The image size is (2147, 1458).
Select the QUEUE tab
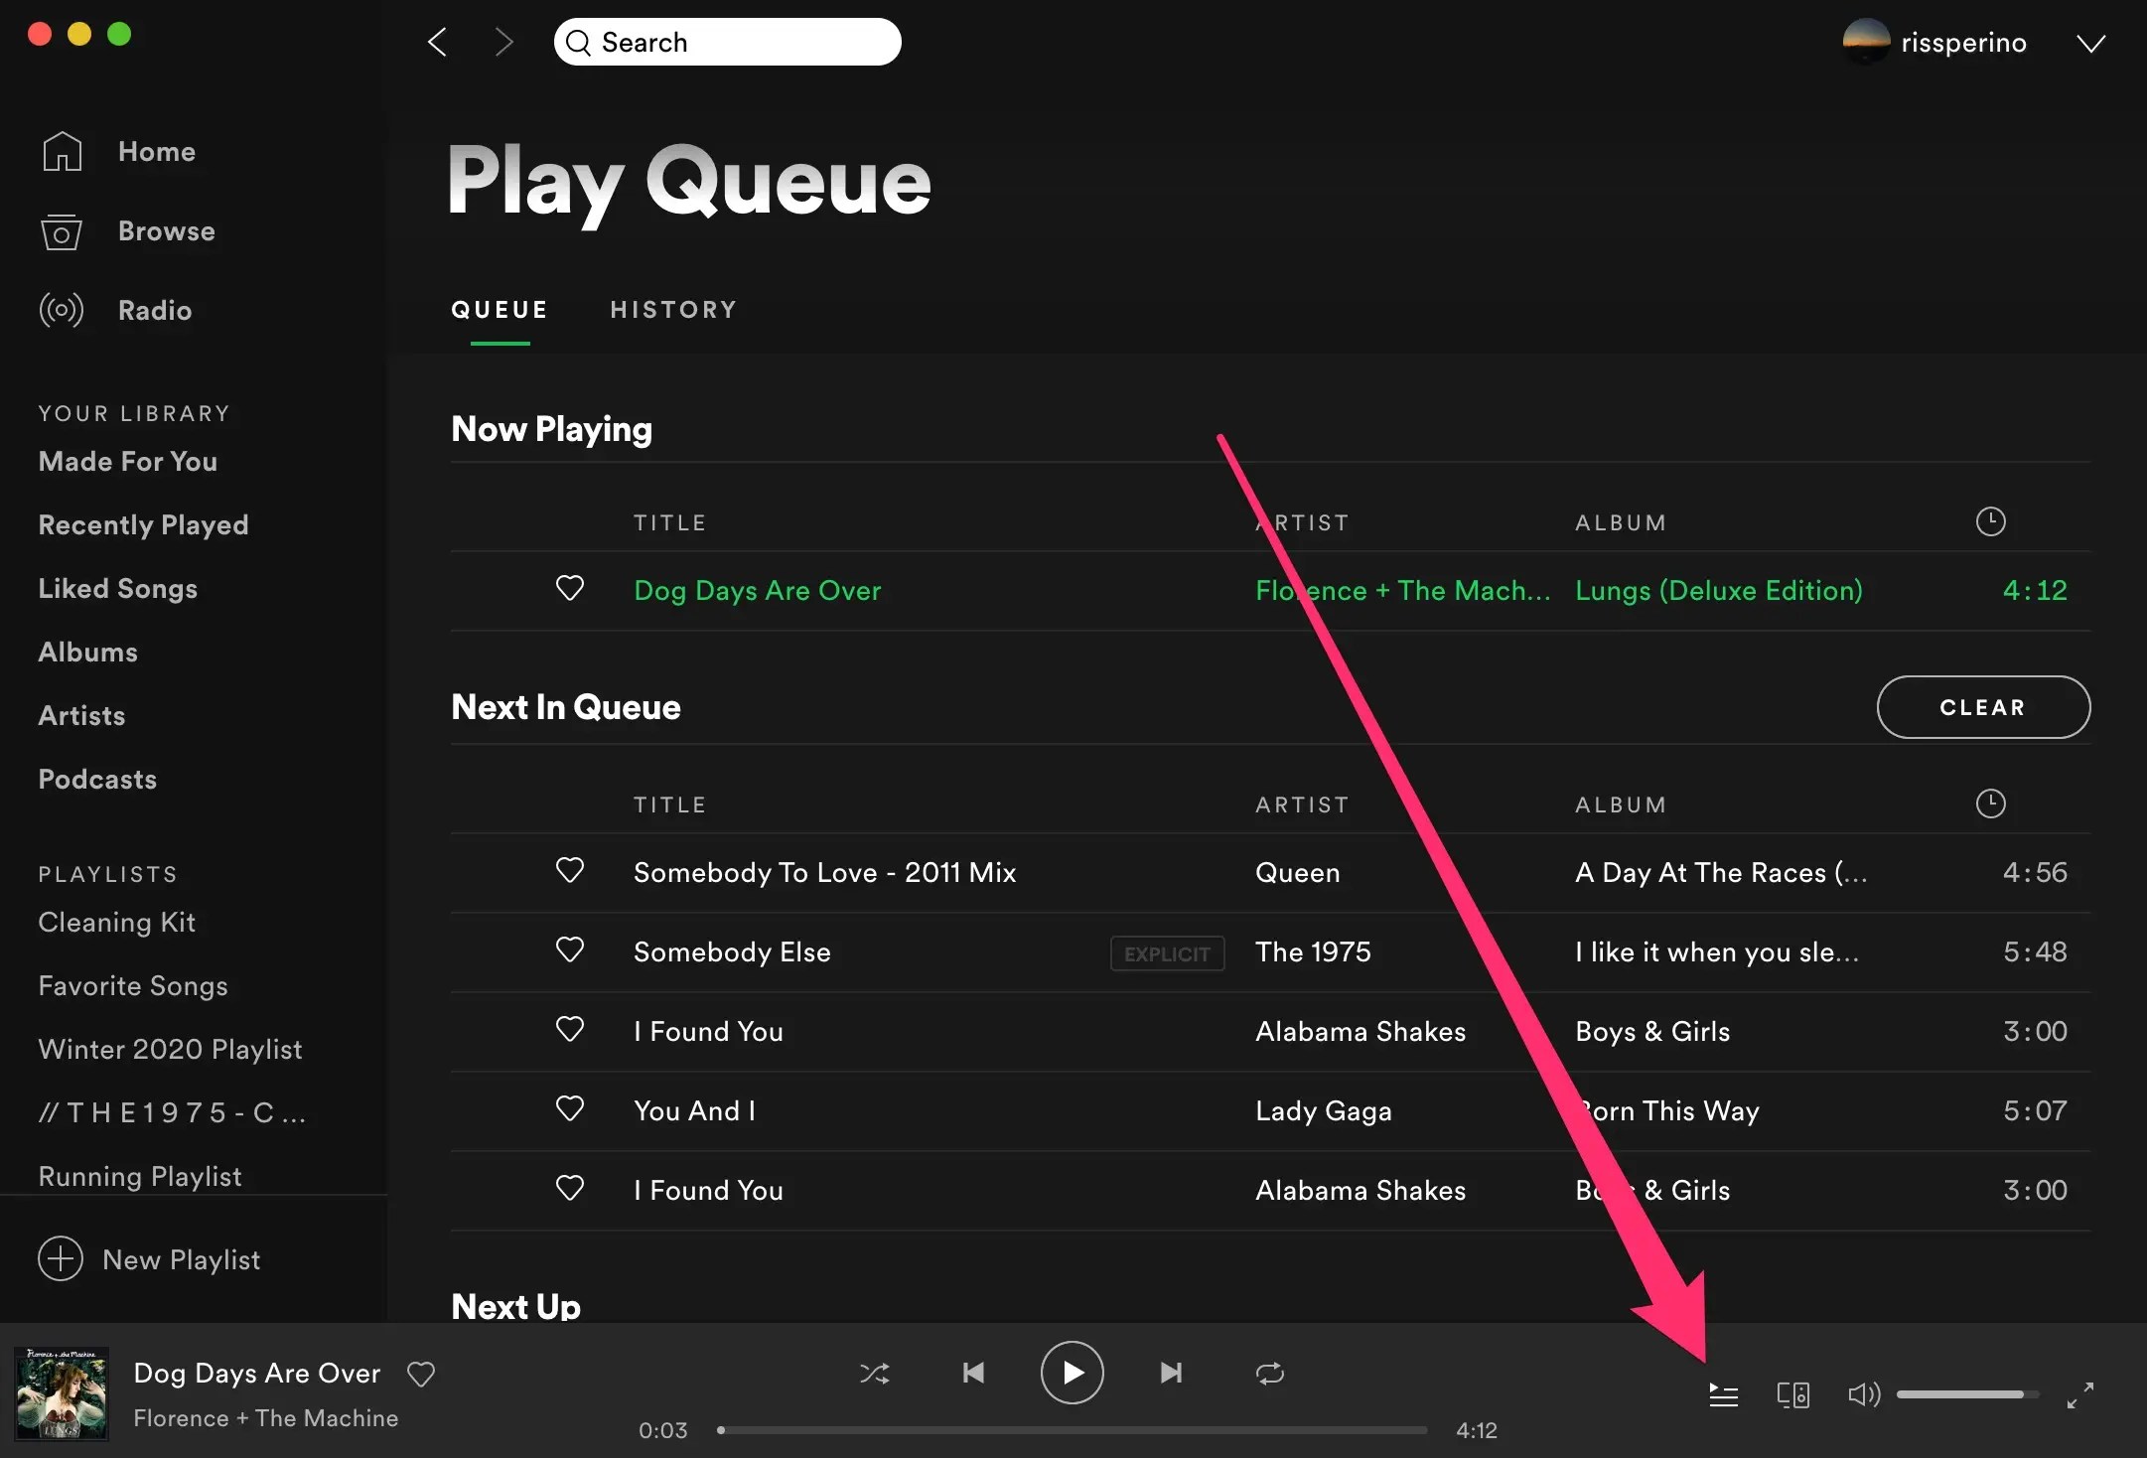(x=499, y=309)
